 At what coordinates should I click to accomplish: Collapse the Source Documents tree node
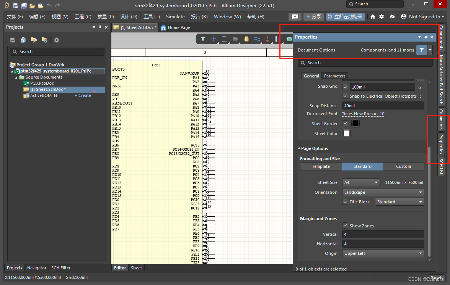point(16,77)
